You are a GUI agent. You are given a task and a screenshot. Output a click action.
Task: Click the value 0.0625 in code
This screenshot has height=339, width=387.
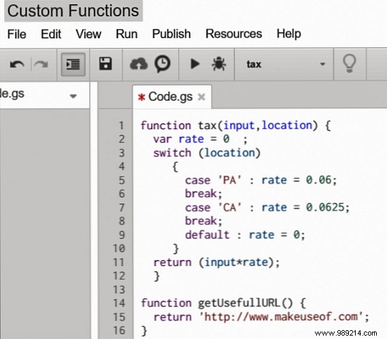(325, 208)
